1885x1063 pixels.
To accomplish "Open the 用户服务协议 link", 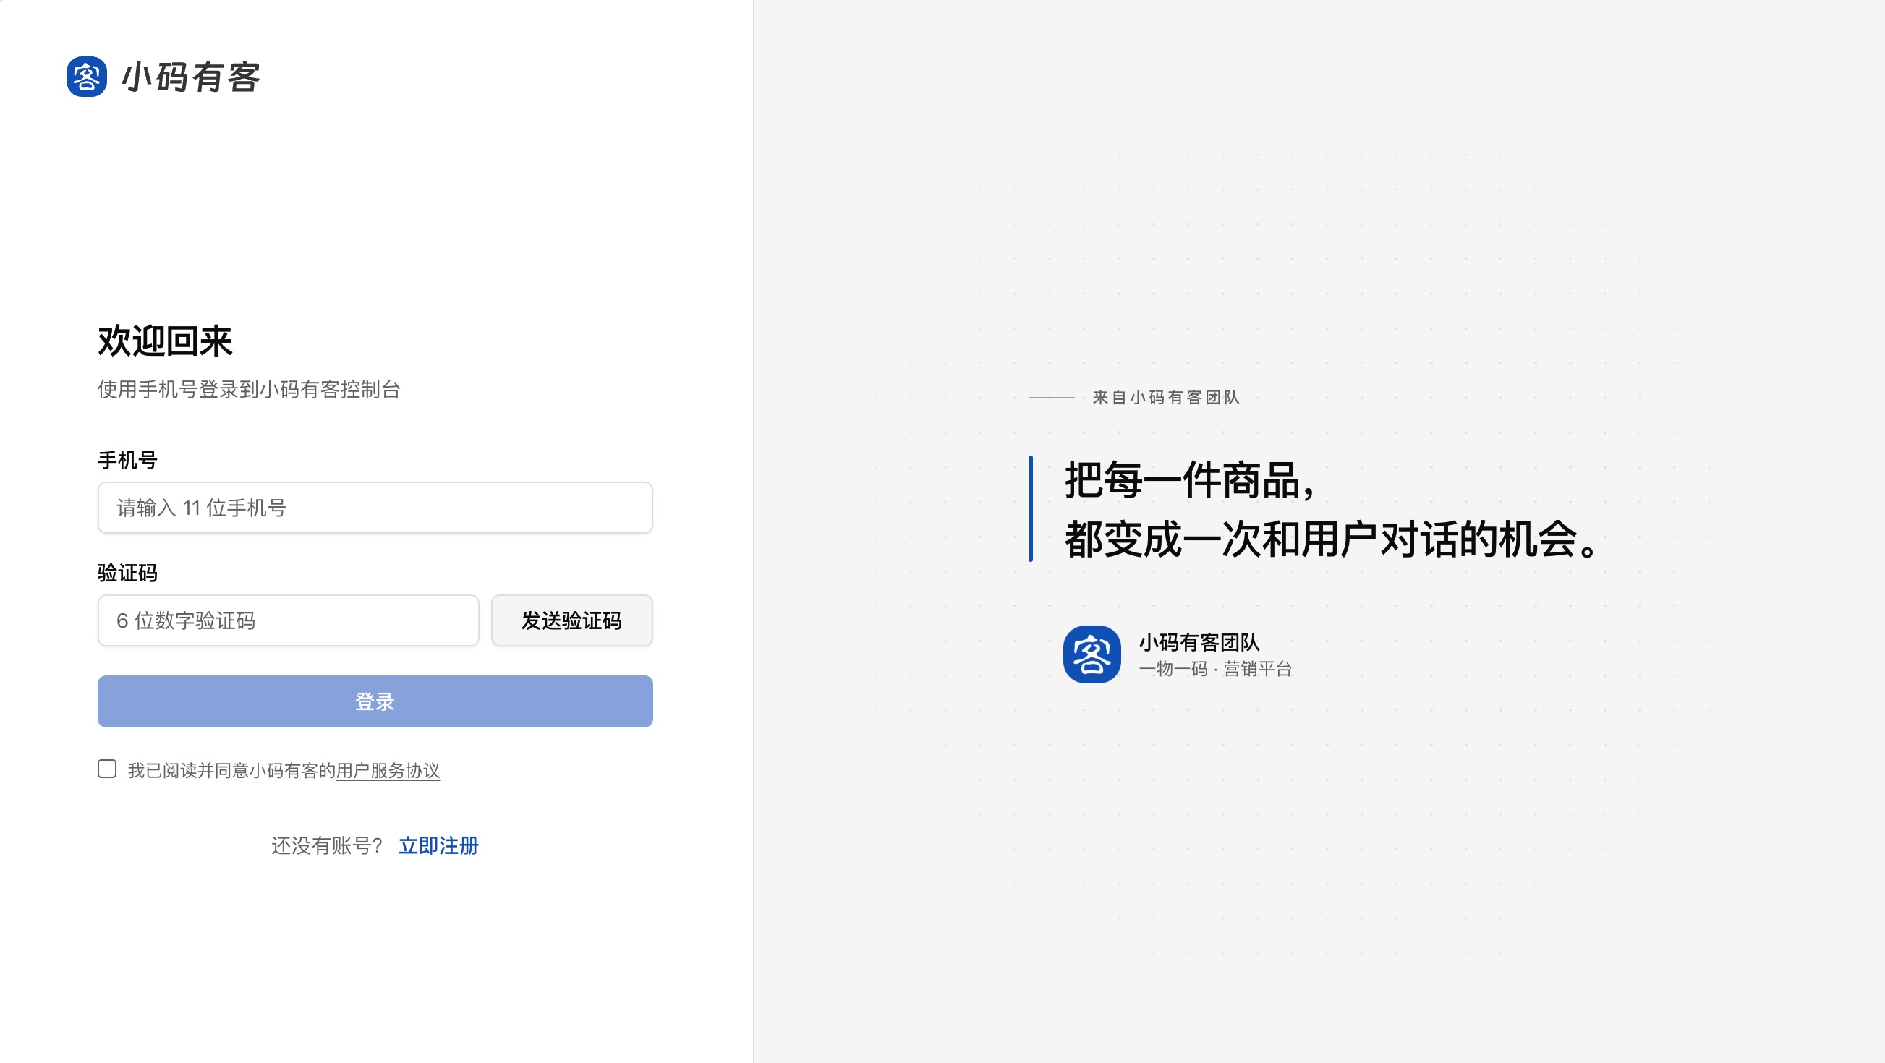I will point(388,770).
